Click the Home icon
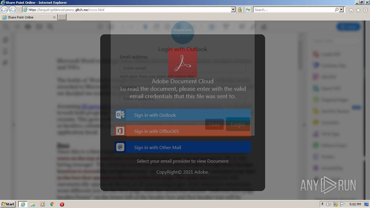 (351, 10)
